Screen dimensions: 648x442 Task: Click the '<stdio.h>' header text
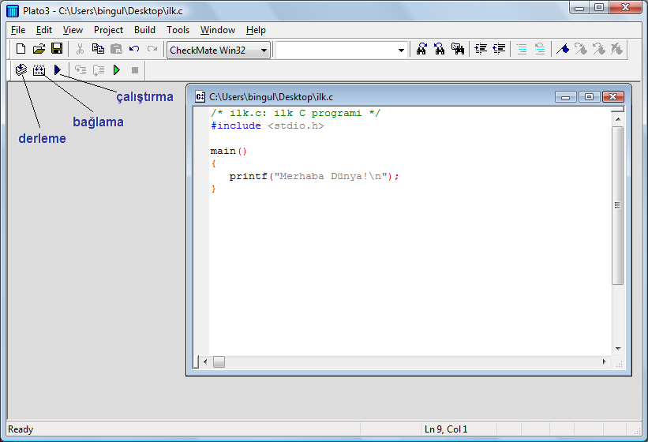pos(296,125)
